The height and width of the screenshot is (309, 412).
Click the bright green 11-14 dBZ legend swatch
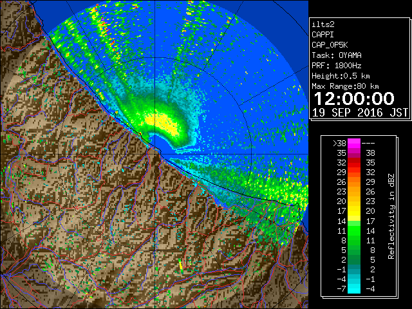point(354,230)
